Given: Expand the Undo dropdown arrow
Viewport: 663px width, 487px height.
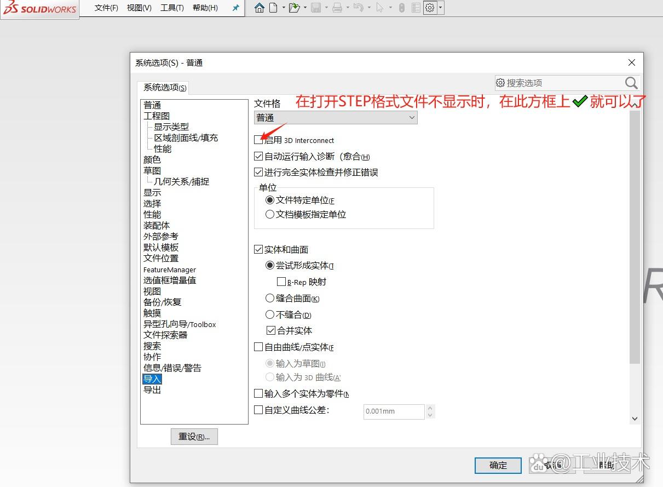Looking at the screenshot, I should click(369, 8).
